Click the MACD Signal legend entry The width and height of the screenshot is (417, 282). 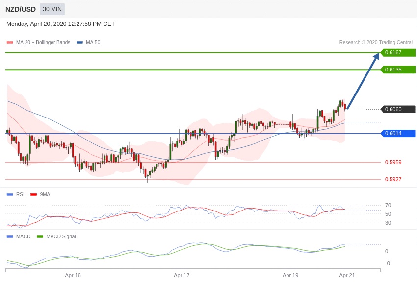click(56, 236)
